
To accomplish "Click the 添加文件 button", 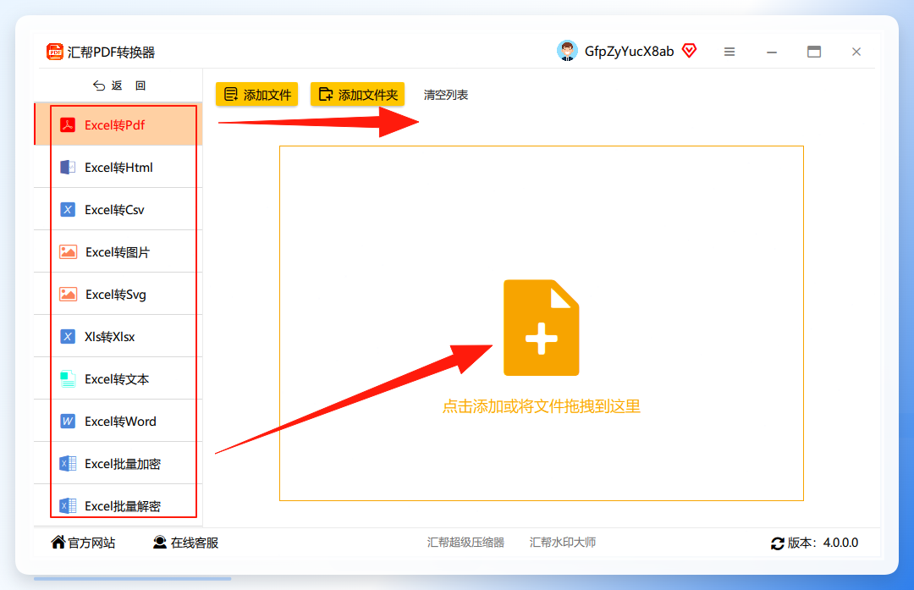I will click(x=256, y=95).
